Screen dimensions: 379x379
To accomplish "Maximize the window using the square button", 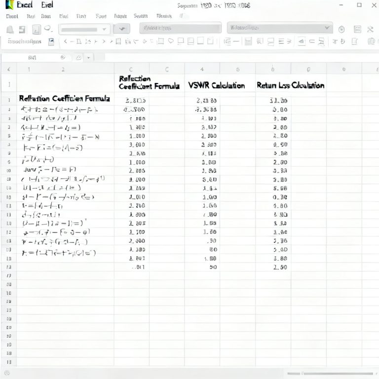I will point(359,5).
